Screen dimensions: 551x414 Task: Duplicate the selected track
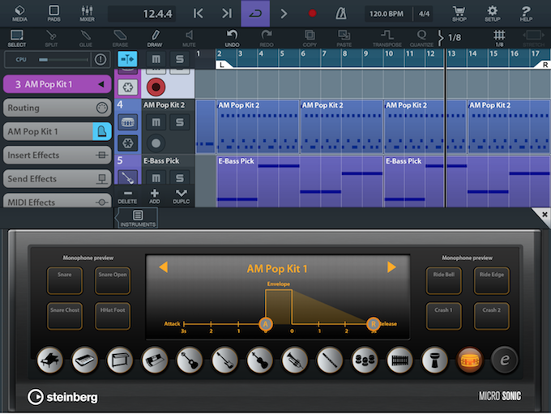(181, 196)
